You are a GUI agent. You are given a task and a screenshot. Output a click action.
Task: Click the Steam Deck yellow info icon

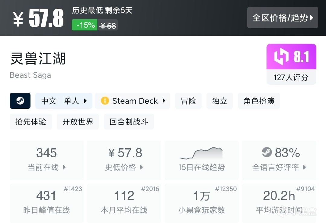point(105,101)
